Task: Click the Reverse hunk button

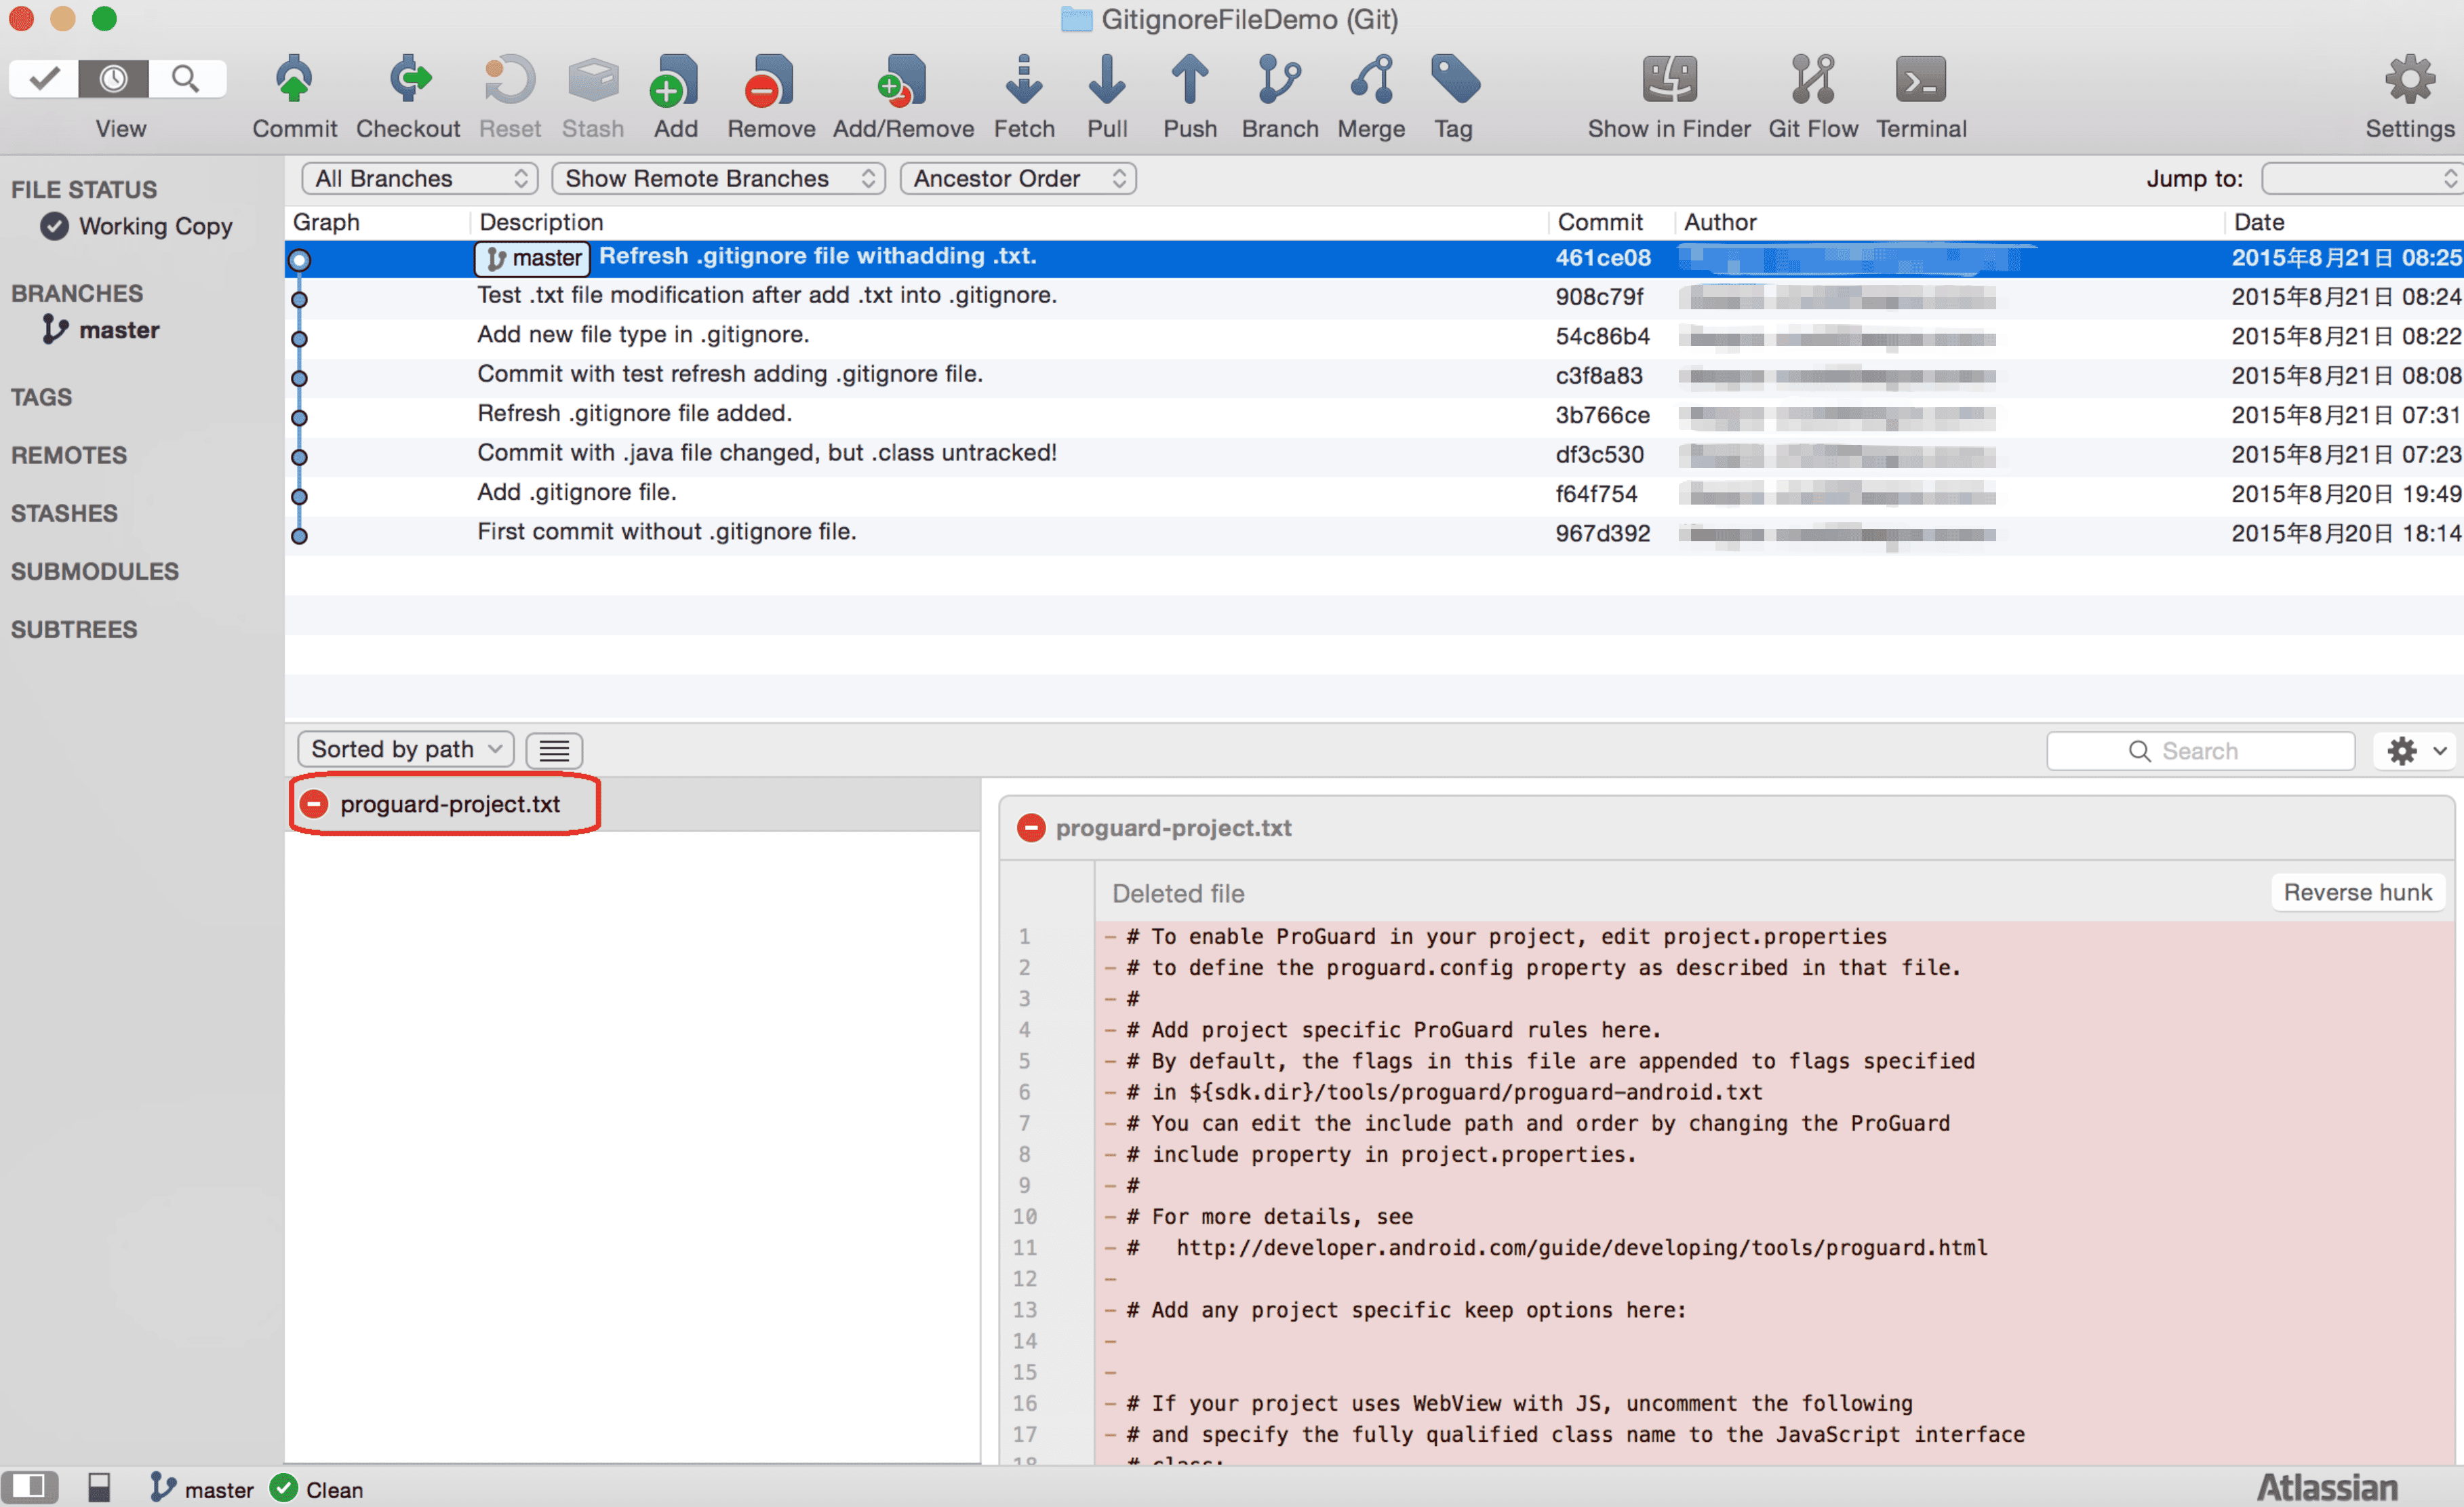Action: coord(2357,892)
